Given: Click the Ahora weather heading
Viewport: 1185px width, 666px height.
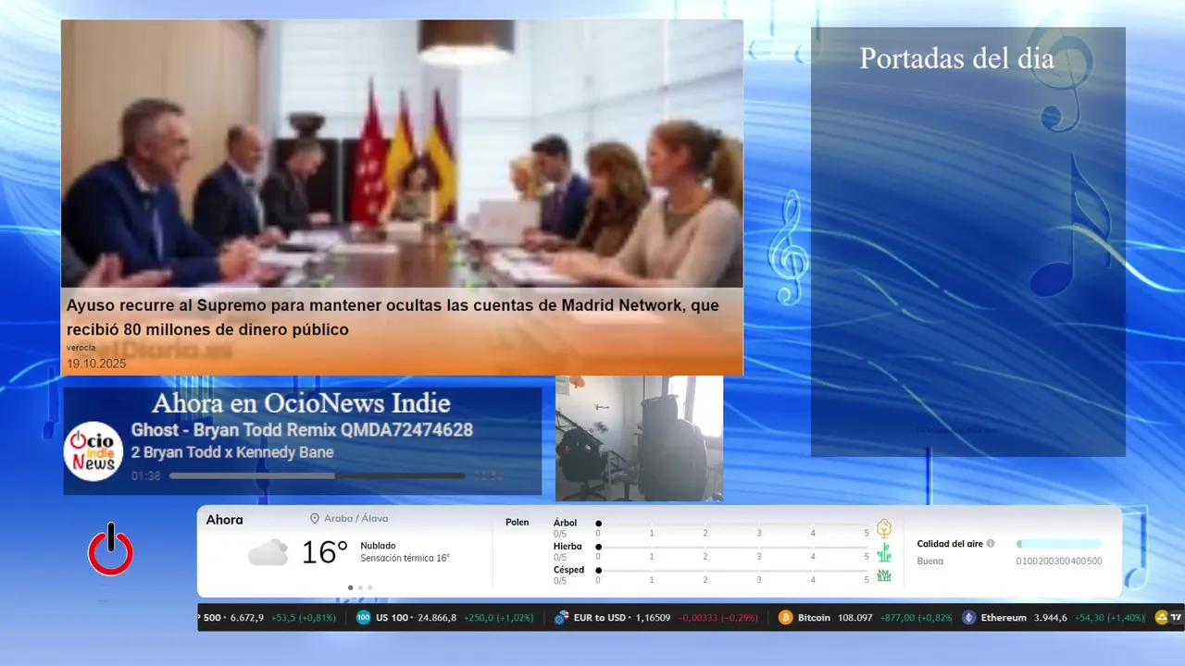Looking at the screenshot, I should (224, 520).
